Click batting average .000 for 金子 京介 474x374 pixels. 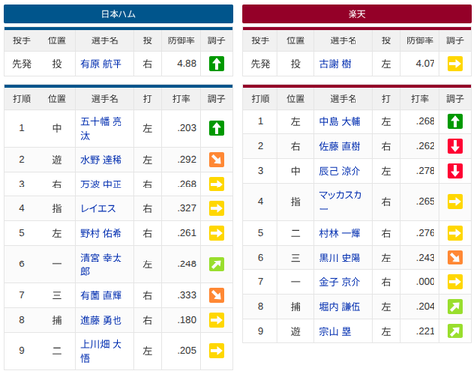pos(426,282)
